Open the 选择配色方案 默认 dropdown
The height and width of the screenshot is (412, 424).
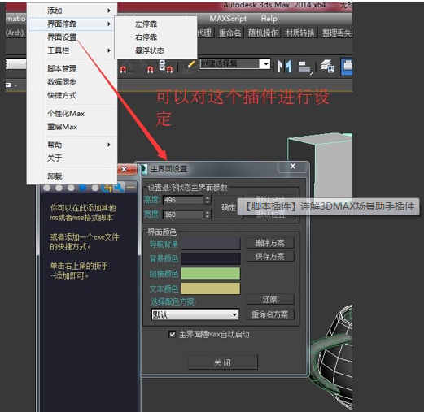195,314
